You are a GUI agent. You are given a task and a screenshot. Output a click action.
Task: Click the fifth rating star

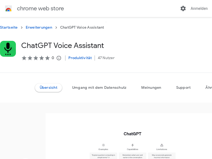[x=47, y=58]
